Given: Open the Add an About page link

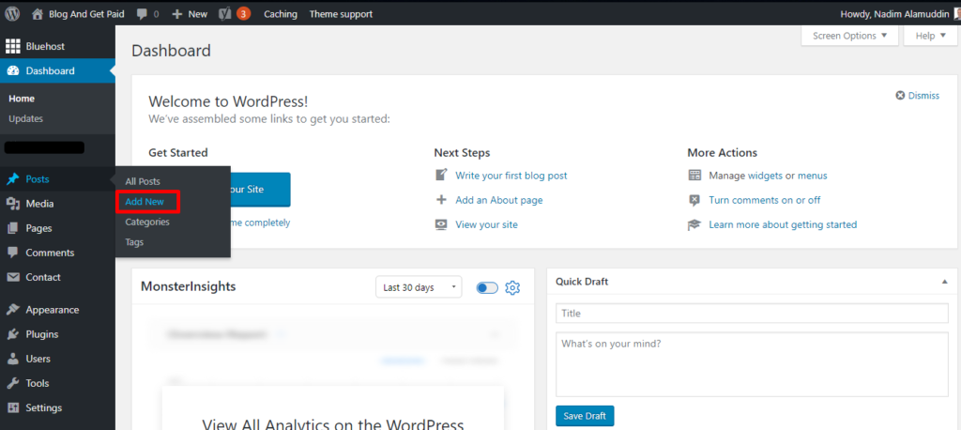Looking at the screenshot, I should (499, 200).
